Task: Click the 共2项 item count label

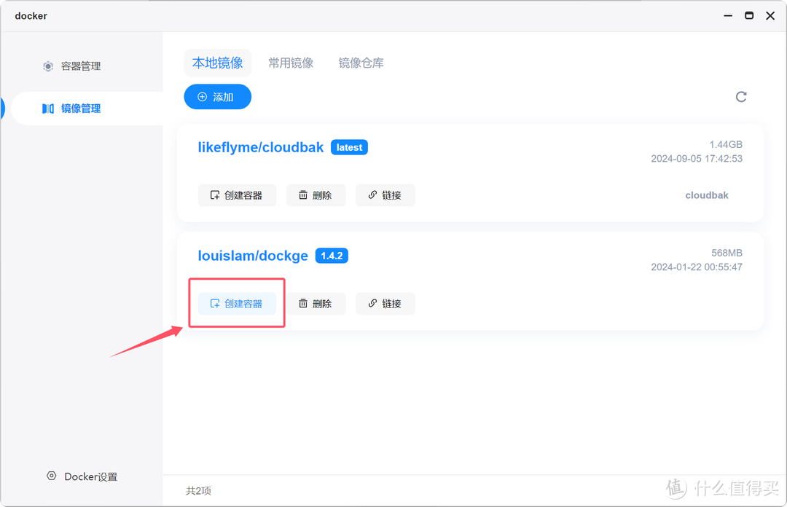Action: 197,490
